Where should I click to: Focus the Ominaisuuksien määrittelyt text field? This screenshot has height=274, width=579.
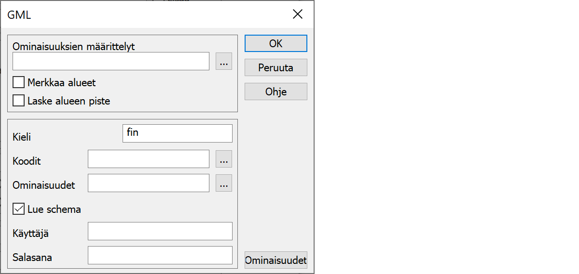[111, 62]
